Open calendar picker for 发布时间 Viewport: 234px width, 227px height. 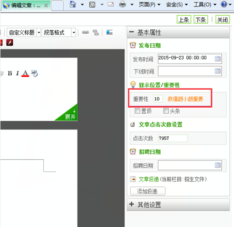click(218, 59)
